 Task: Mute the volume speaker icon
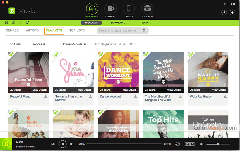coord(202,144)
